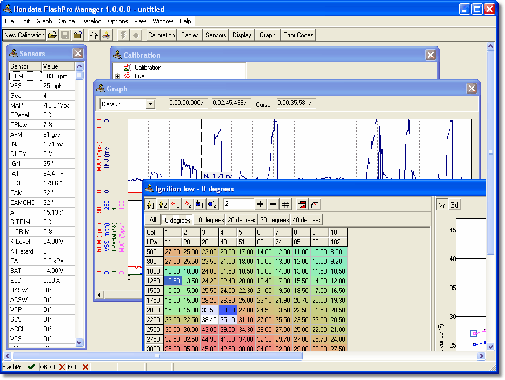Click the New Calibration button

click(x=24, y=35)
